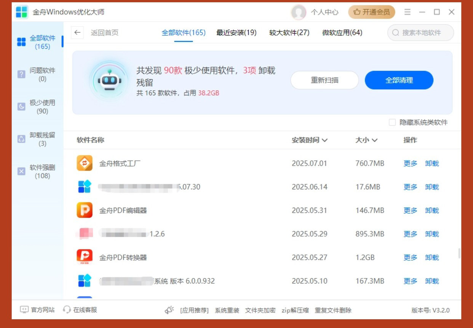Click the thumbs-up icon in 开通会员
This screenshot has height=328, width=473.
click(357, 12)
